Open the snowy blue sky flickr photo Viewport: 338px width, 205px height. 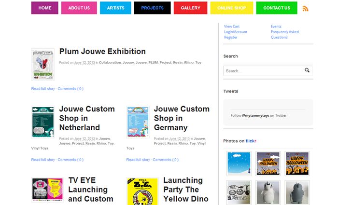239,163
